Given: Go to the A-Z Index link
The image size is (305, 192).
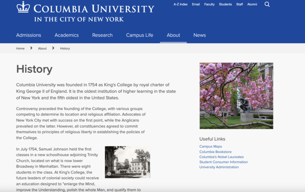Looking at the screenshot, I should pyautogui.click(x=180, y=4).
